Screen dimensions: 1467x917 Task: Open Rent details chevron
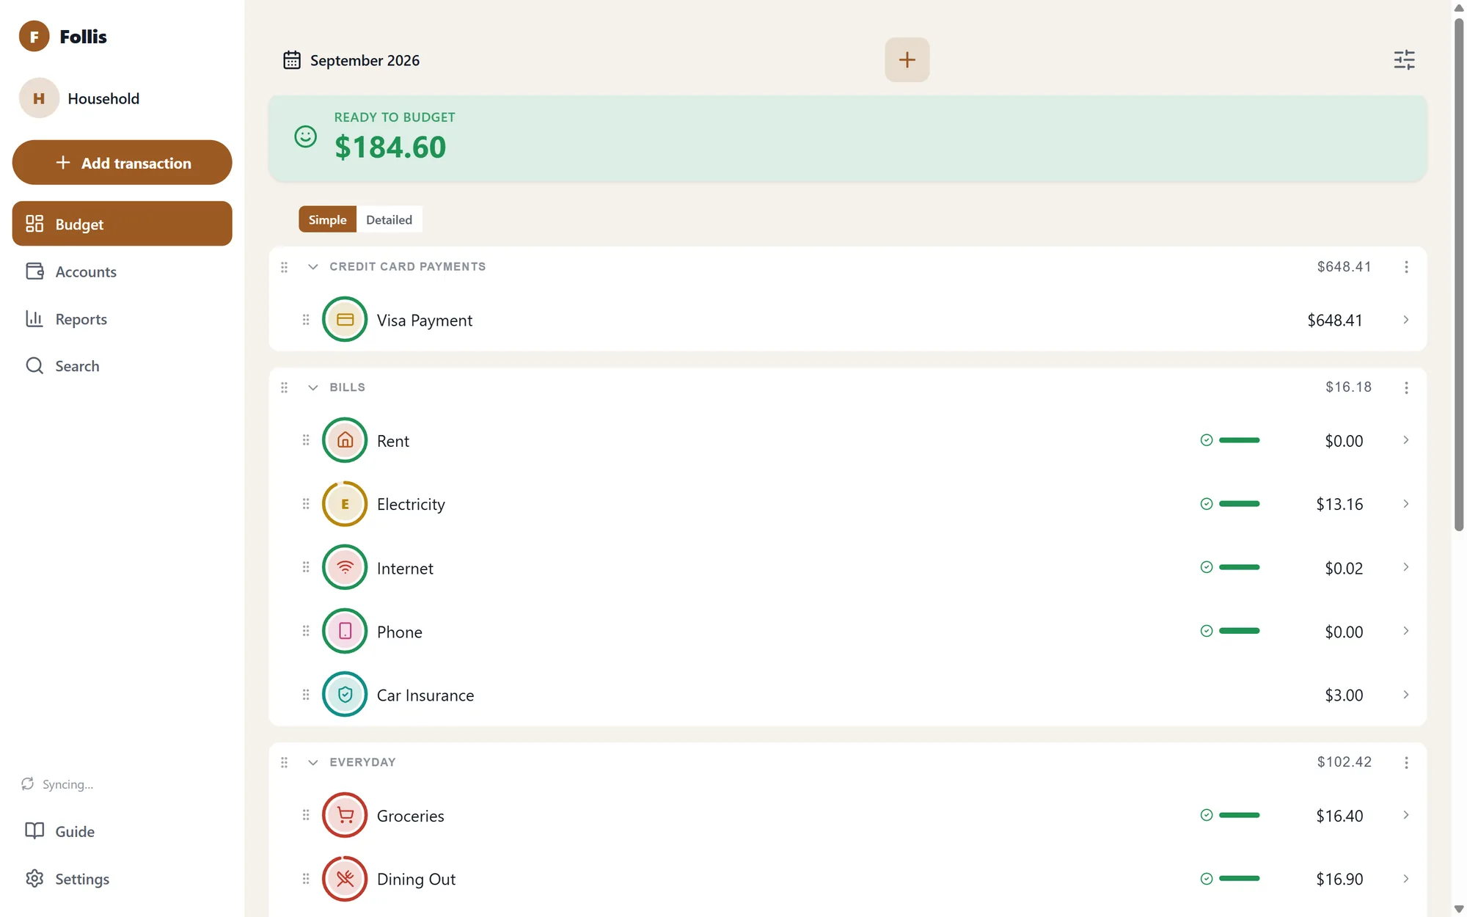tap(1405, 440)
